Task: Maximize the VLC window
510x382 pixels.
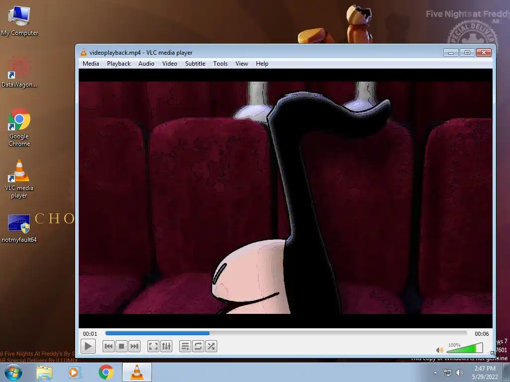Action: pyautogui.click(x=467, y=53)
